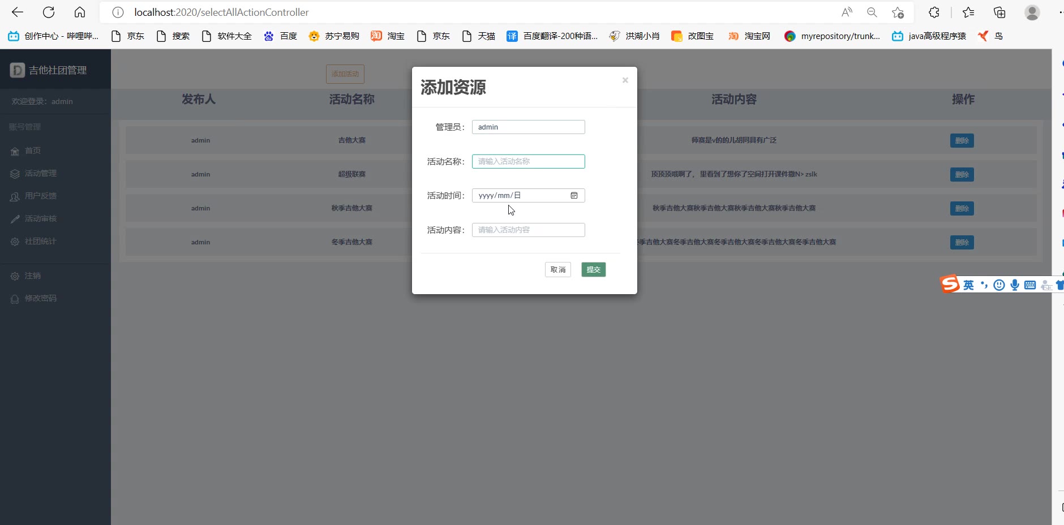
Task: Open the 天猫 bookmark
Action: (479, 36)
